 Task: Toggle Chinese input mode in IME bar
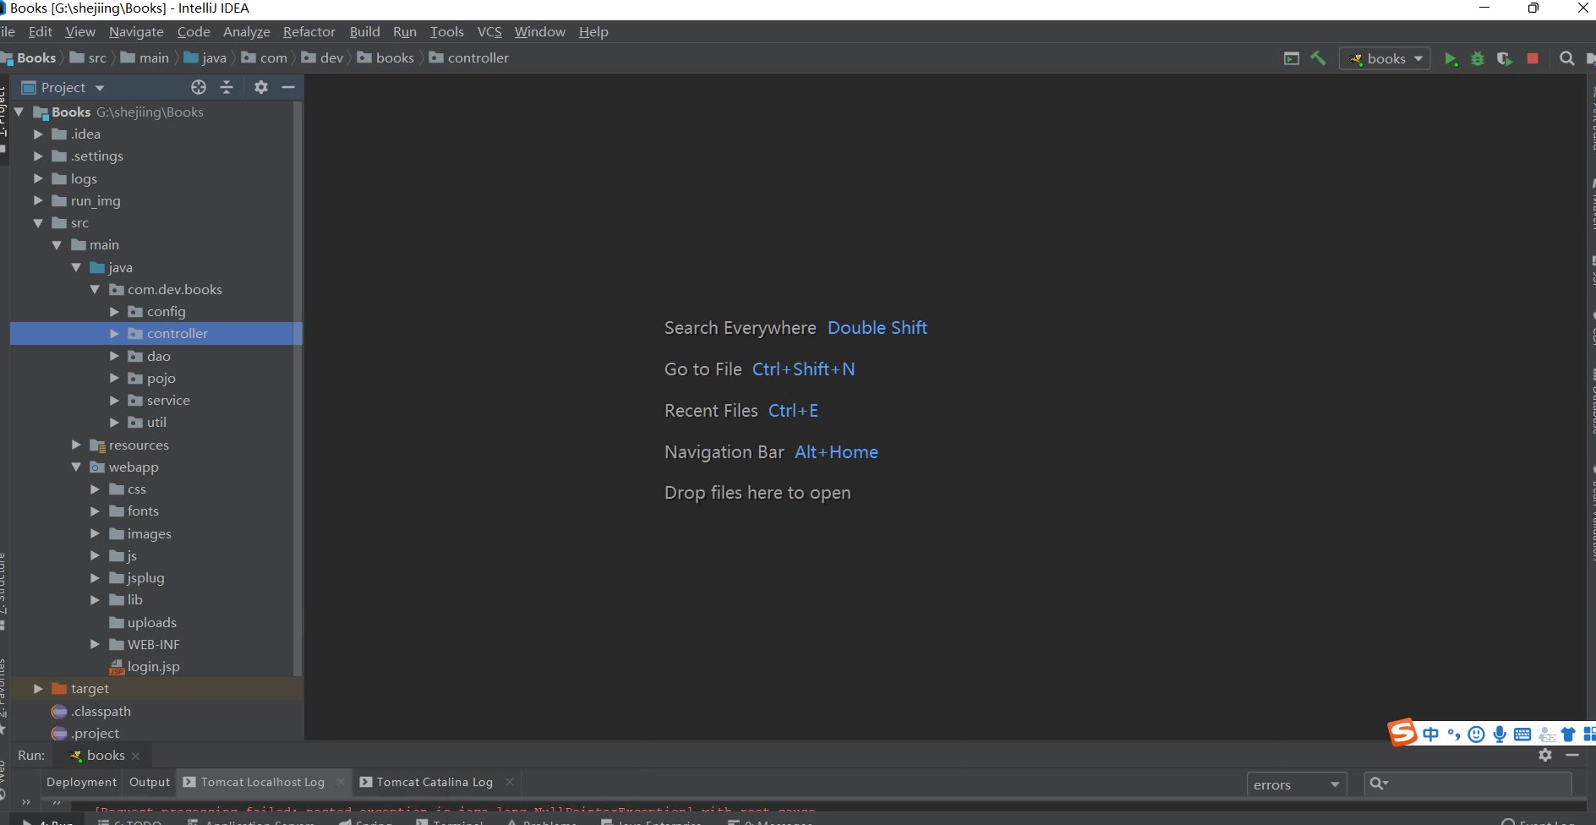[1430, 734]
